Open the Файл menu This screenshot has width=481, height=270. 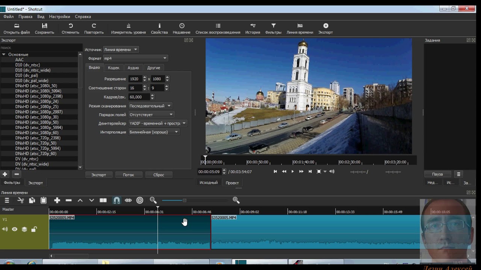coord(9,16)
